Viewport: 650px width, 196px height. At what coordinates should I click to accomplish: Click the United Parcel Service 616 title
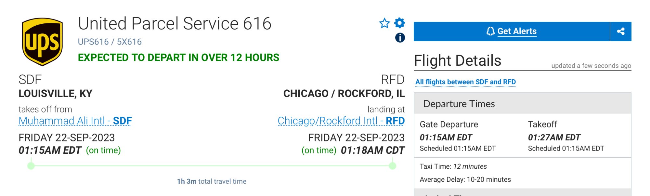[x=175, y=24]
